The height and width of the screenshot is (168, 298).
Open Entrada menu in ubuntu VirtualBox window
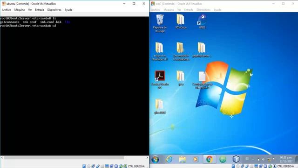[x=39, y=10]
